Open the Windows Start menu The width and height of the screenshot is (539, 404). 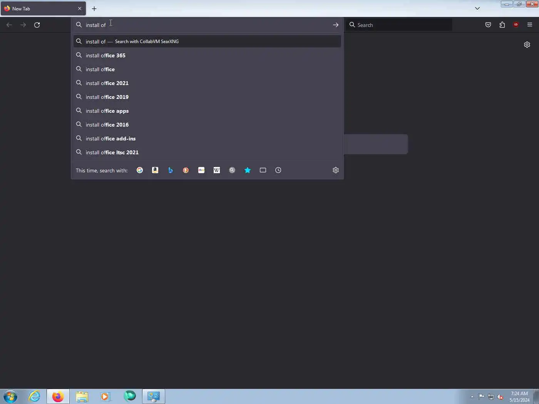click(10, 396)
